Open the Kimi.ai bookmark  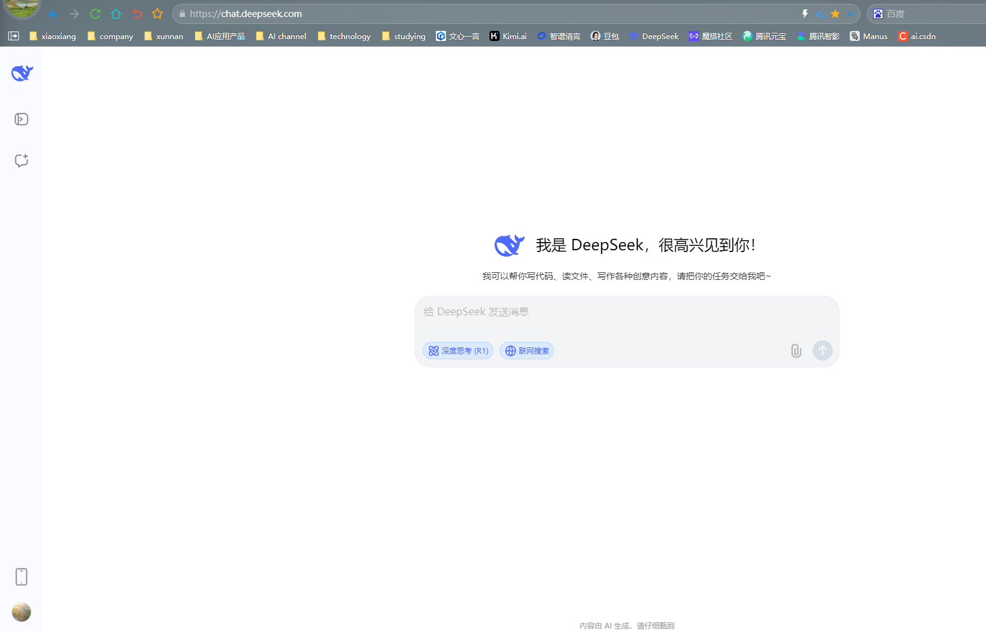point(508,37)
